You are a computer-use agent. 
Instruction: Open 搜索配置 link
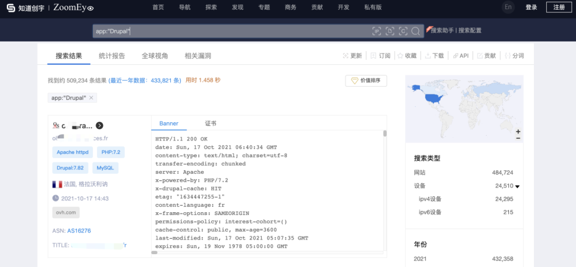[x=469, y=30]
